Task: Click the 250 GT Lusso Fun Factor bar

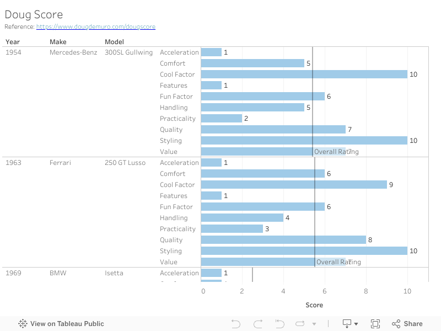Action: click(263, 207)
